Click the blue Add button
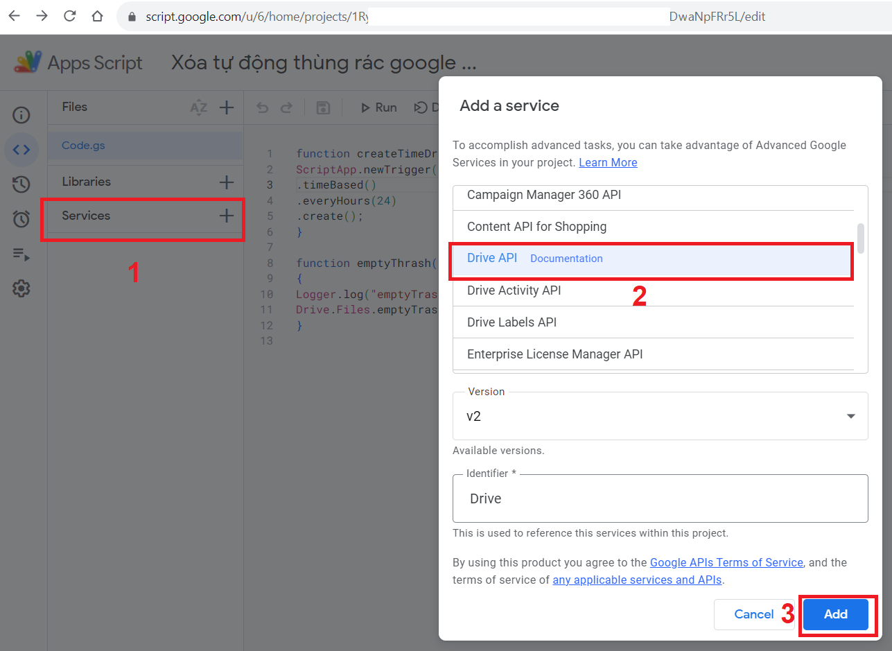 point(836,614)
